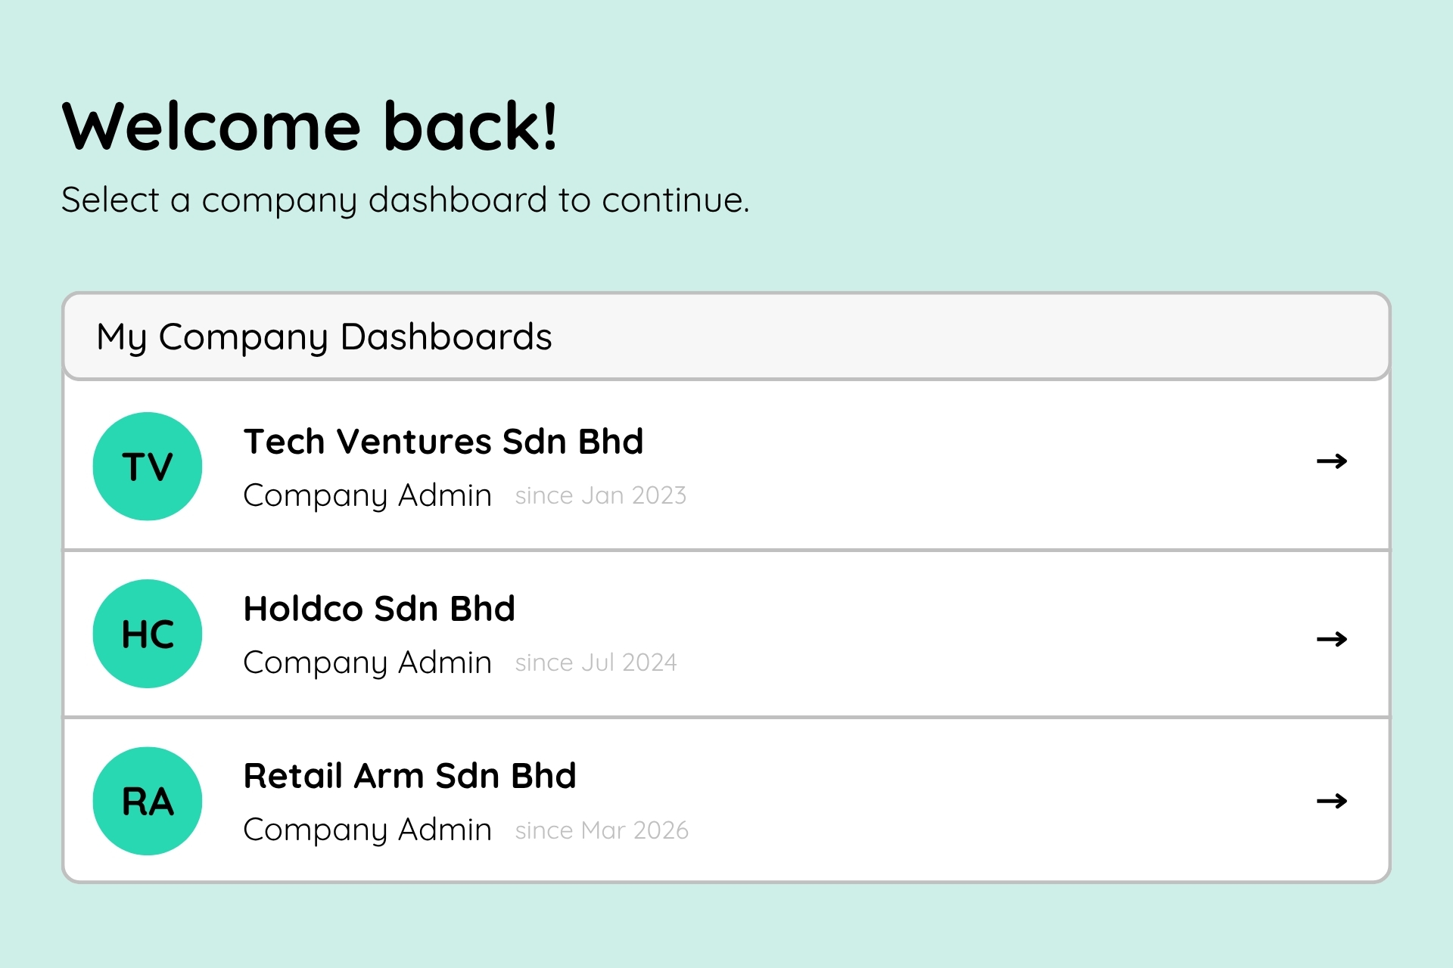
Task: Click the arrow for Retail Arm Sdn Bhd
Action: coord(1331,800)
